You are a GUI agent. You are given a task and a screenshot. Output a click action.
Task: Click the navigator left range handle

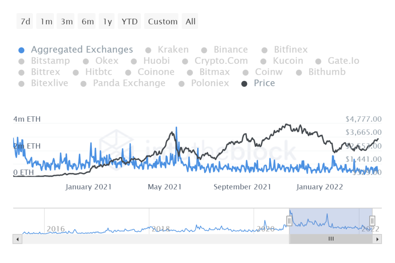pyautogui.click(x=289, y=221)
